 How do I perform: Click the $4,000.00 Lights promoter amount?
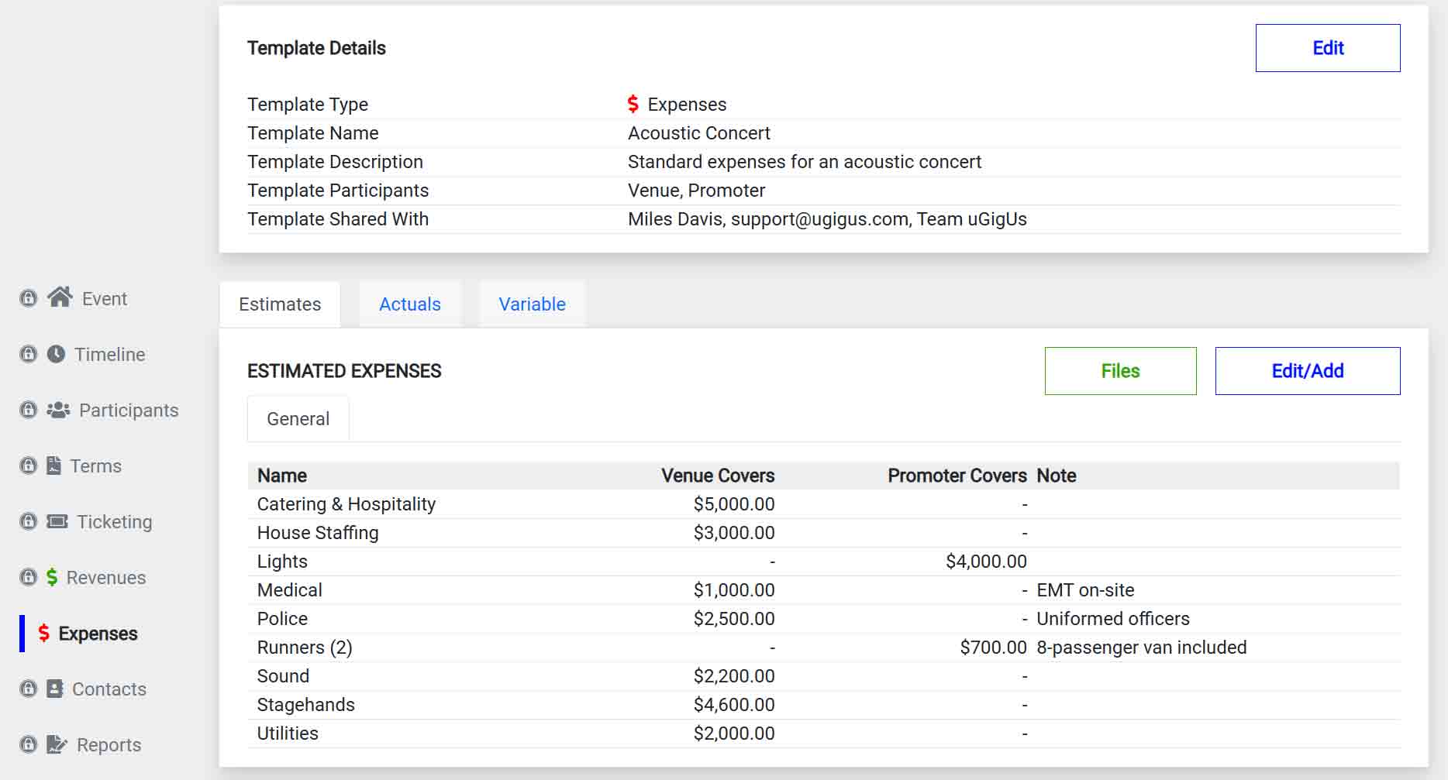(986, 562)
